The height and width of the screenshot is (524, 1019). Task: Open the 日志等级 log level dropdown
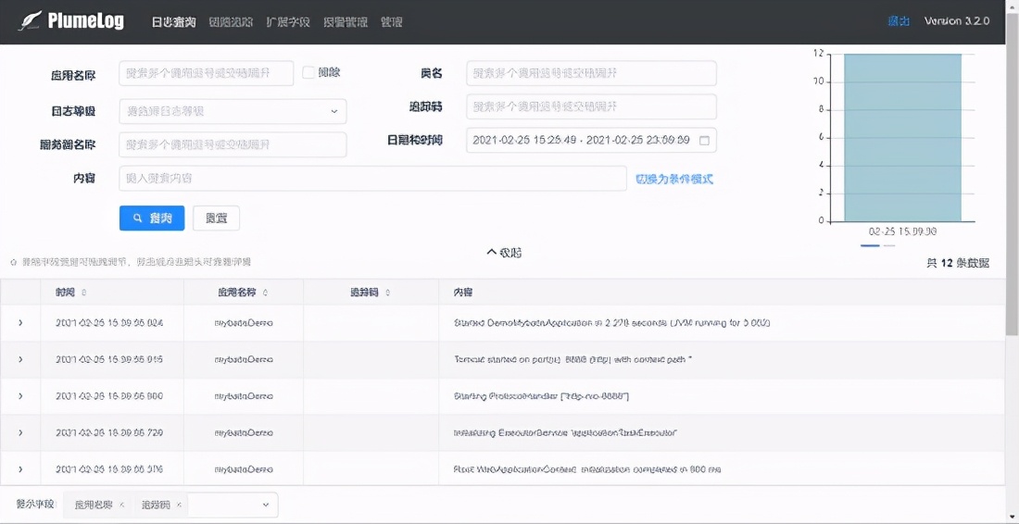(x=233, y=112)
